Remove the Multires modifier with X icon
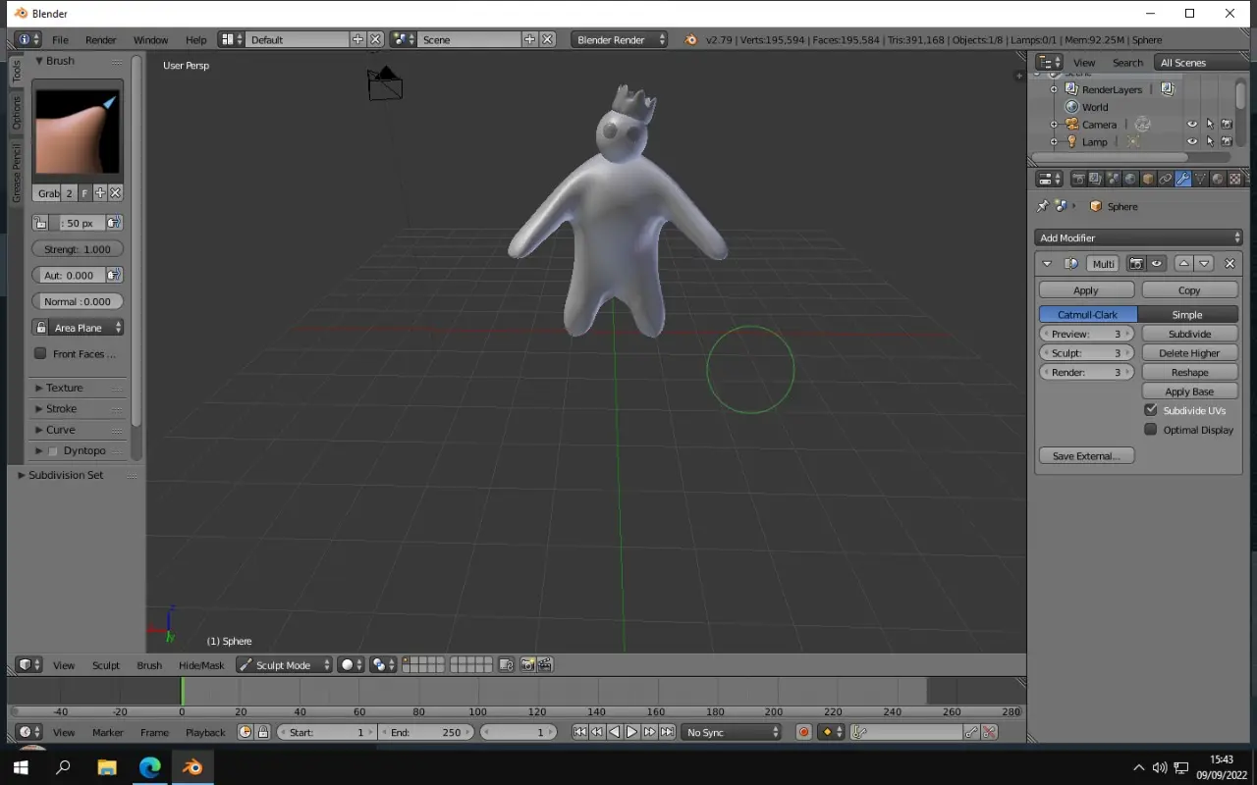 pyautogui.click(x=1230, y=264)
